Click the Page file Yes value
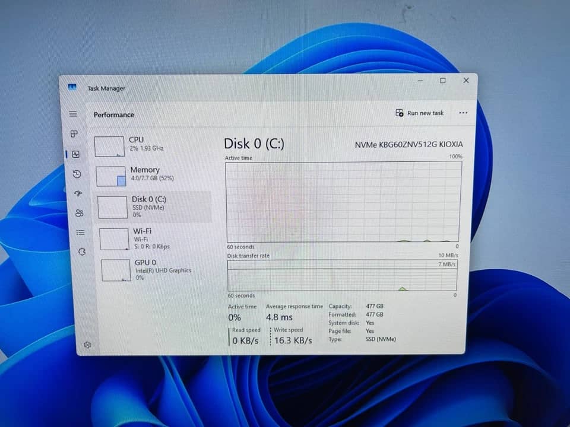The height and width of the screenshot is (427, 570). pos(370,331)
